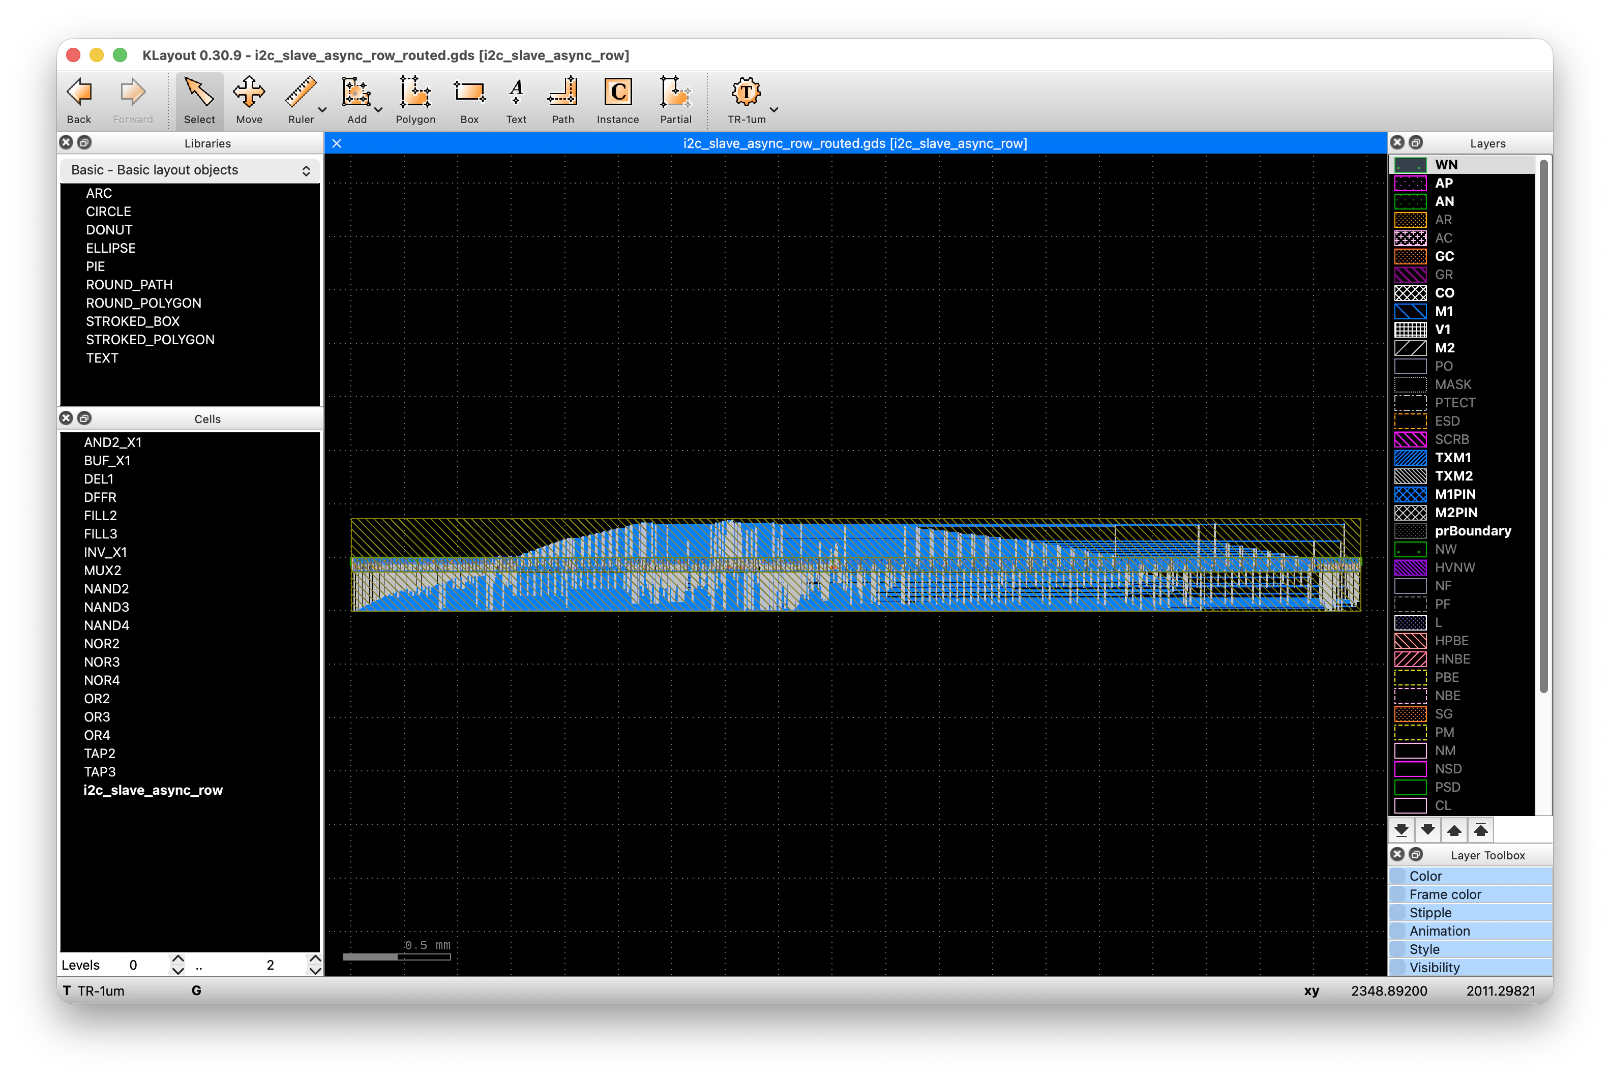This screenshot has width=1610, height=1079.
Task: Click the Layers panel vertical scrollbar
Action: [1543, 427]
